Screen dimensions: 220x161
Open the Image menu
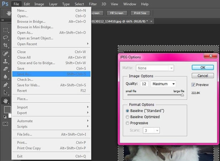[x=39, y=4]
